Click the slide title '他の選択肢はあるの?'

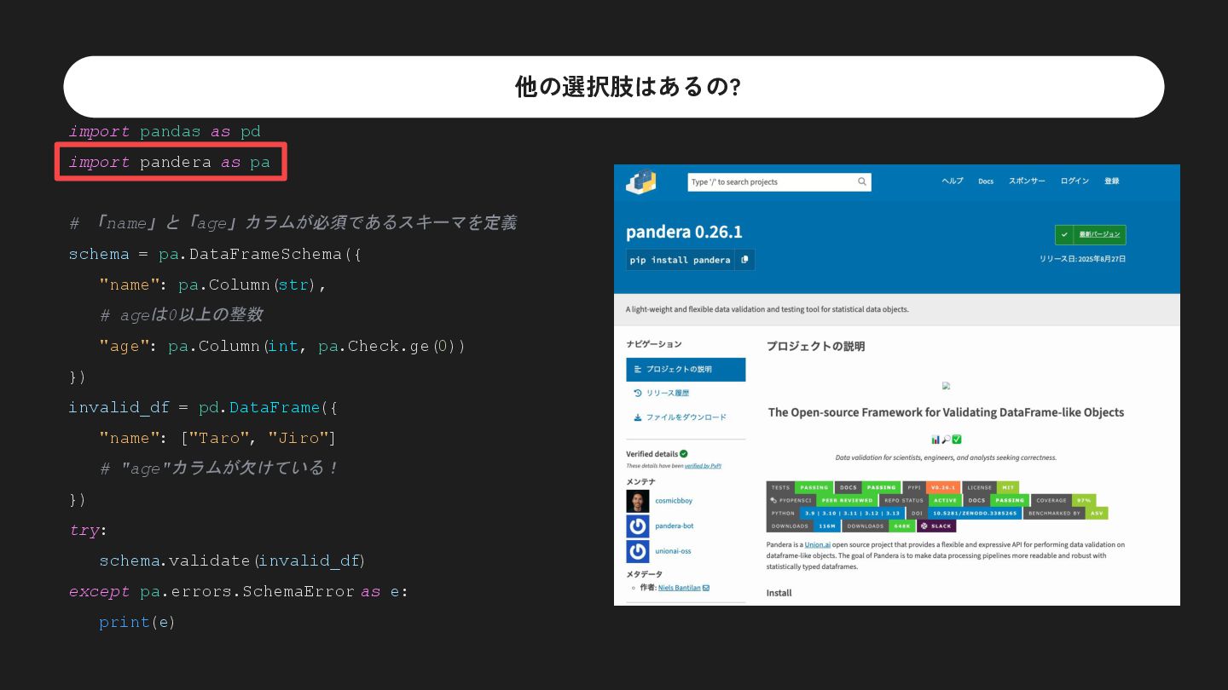click(627, 86)
